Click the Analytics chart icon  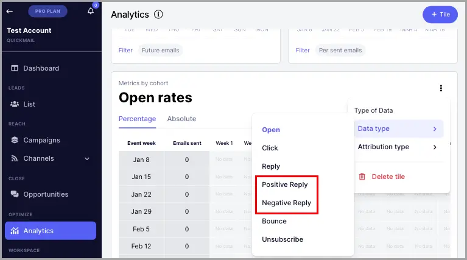pyautogui.click(x=15, y=231)
